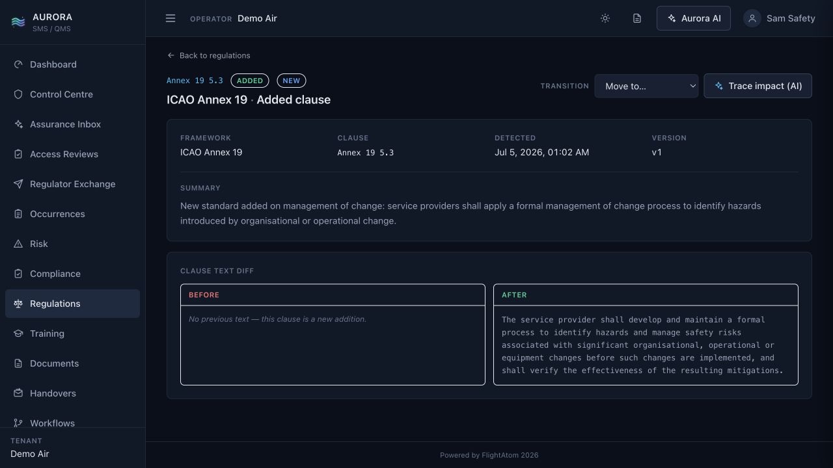Click the Annex 19 5.3 clause reference link
This screenshot has width=833, height=468.
[195, 81]
